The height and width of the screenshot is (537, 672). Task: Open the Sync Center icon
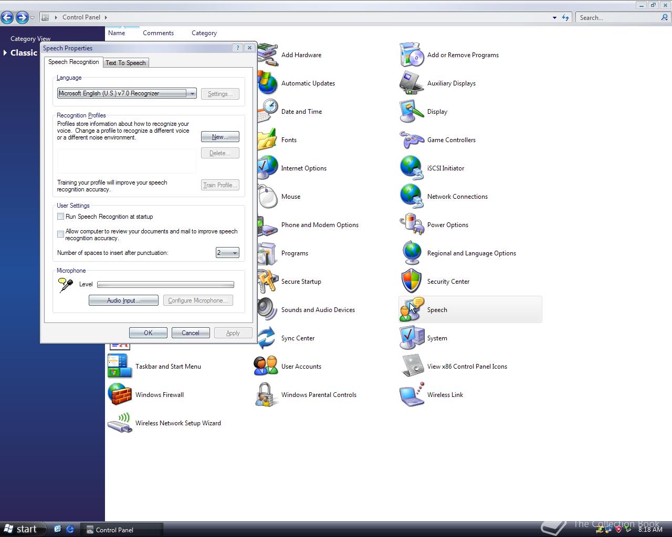click(267, 338)
